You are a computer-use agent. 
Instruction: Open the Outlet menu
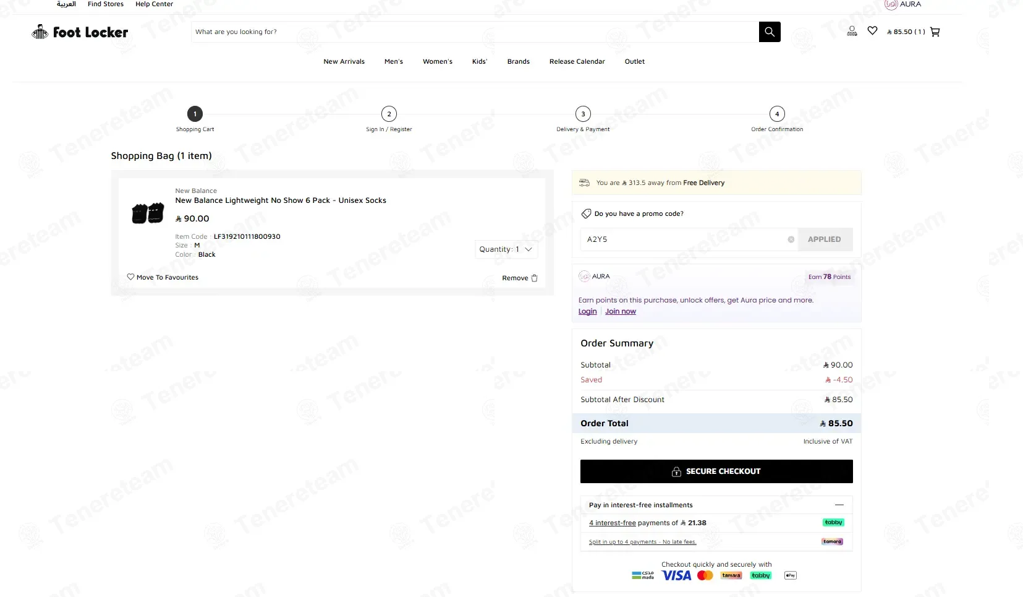click(635, 61)
